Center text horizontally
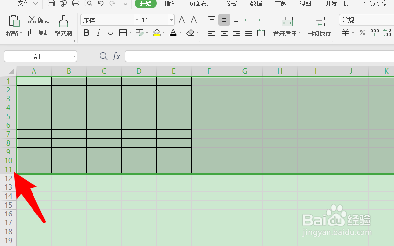Screen dimensions: 394x246 coord(224,32)
